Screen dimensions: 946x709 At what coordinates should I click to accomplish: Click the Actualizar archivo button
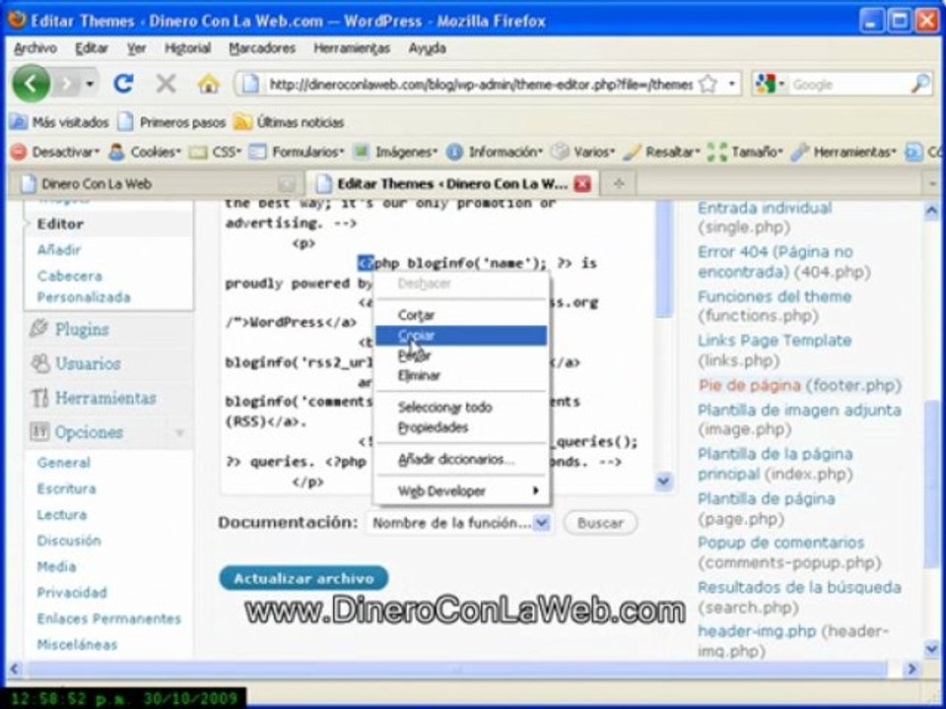[x=304, y=578]
